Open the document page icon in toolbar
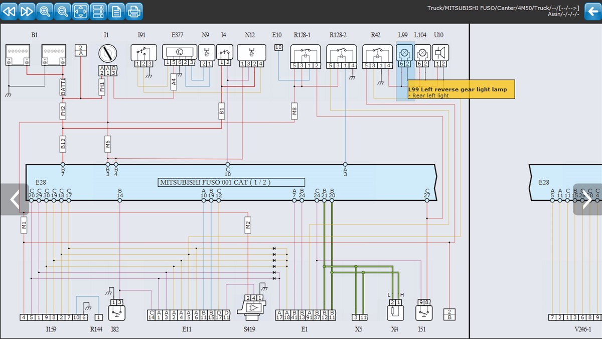This screenshot has width=602, height=339. 116,11
